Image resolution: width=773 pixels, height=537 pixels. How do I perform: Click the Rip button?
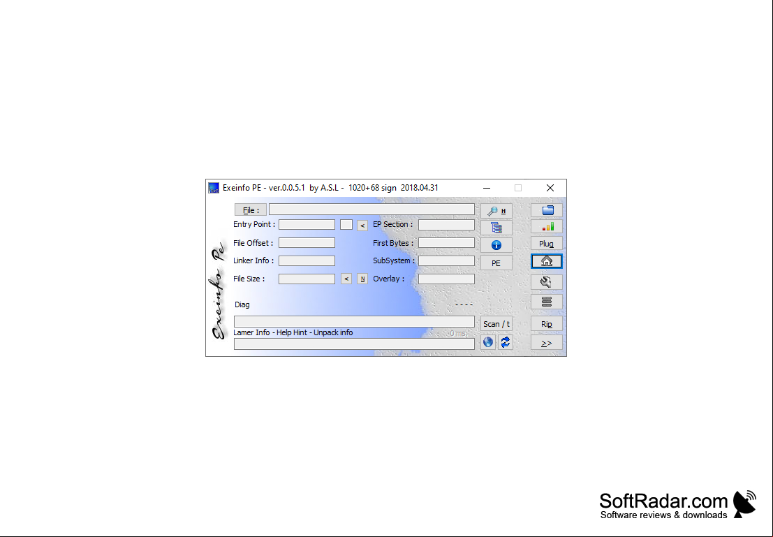tap(547, 324)
